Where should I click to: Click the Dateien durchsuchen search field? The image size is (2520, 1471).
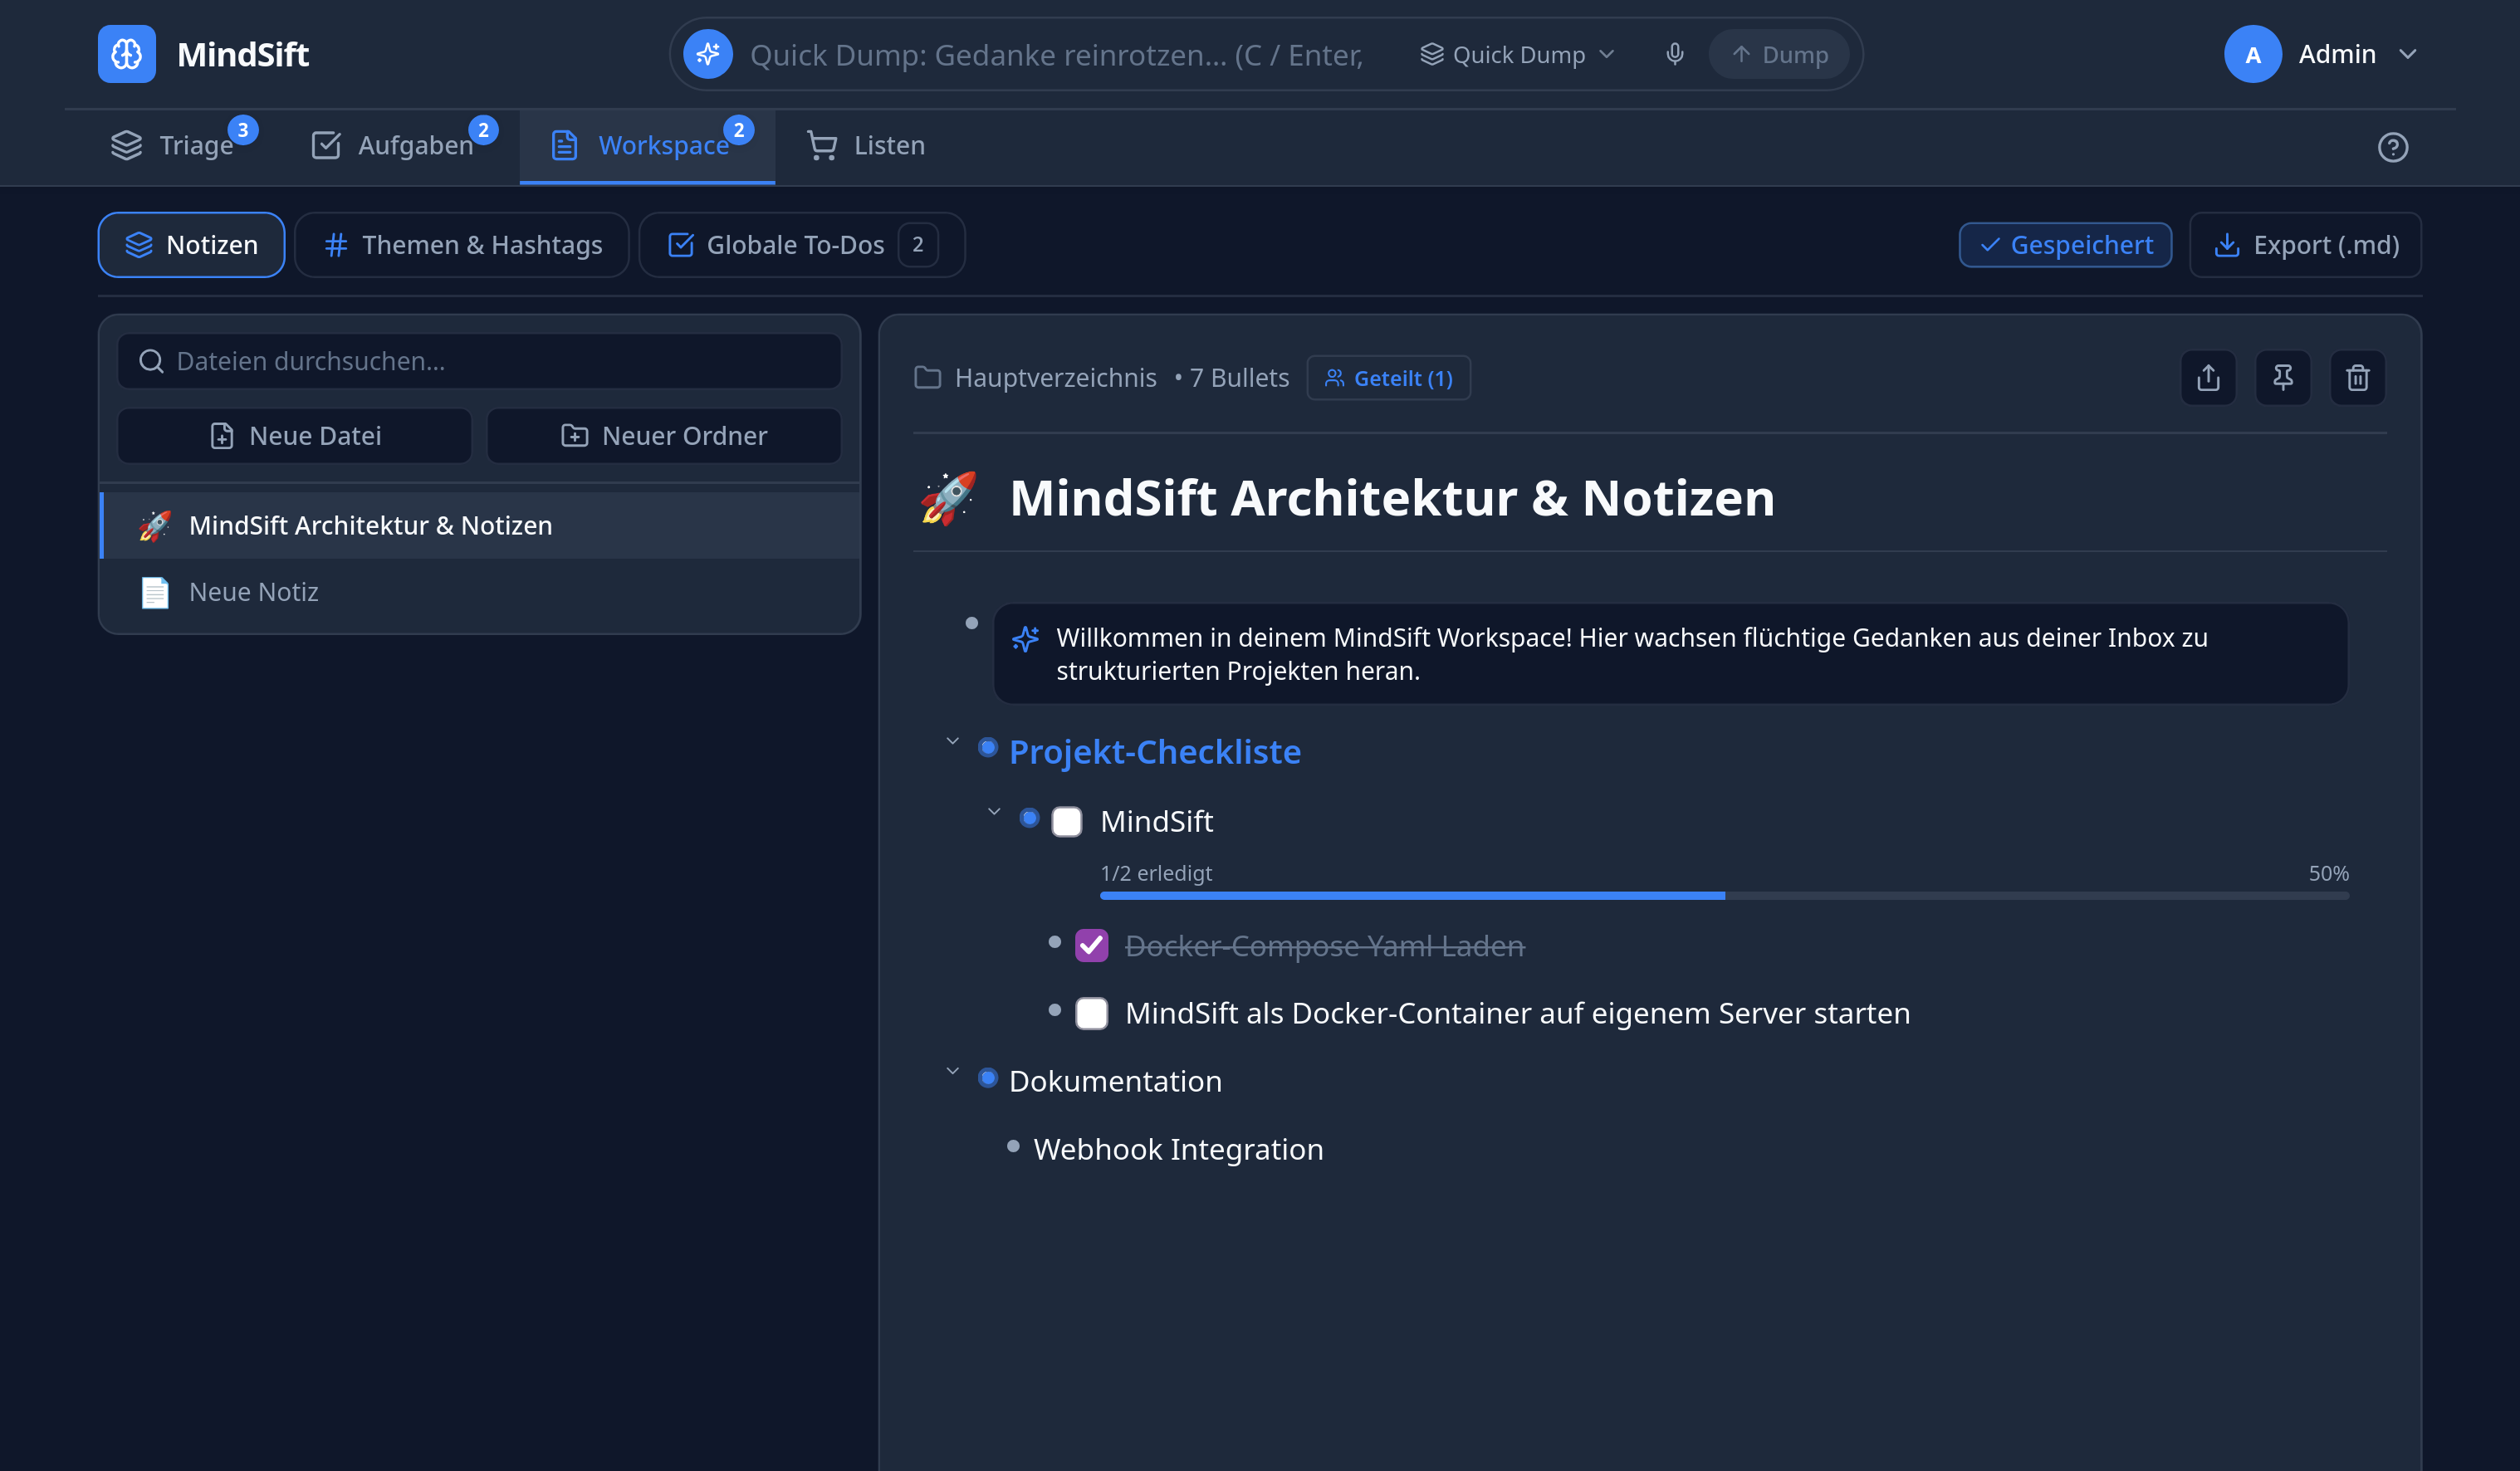point(479,361)
